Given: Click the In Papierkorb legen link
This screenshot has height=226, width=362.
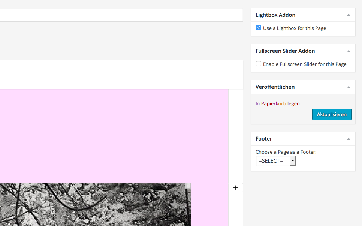Looking at the screenshot, I should (x=277, y=104).
